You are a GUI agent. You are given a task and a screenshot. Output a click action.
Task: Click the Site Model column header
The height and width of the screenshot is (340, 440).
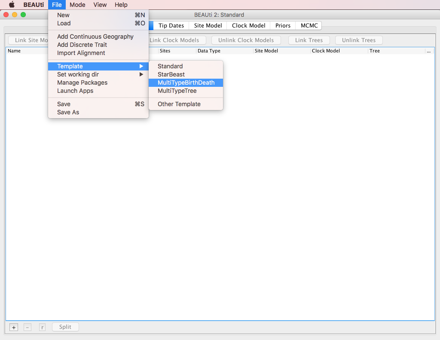[282, 51]
